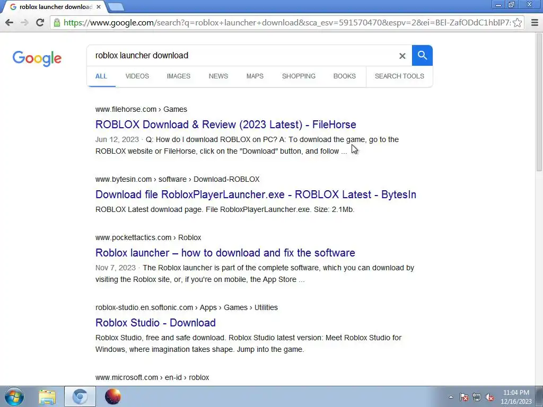
Task: Go back using the browser back arrow
Action: (x=10, y=23)
